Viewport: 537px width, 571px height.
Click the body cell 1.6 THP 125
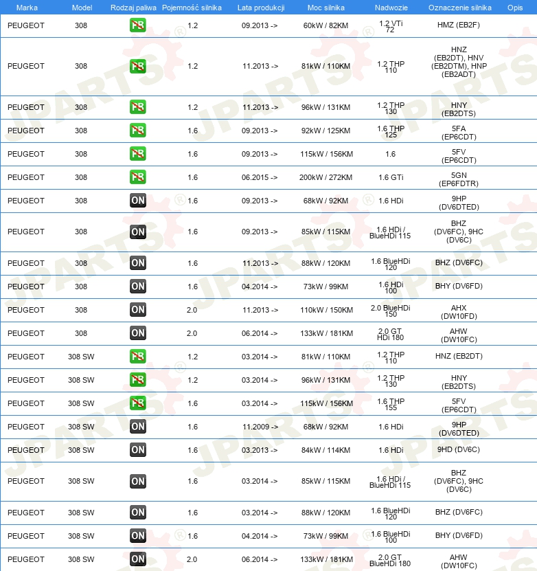[x=391, y=131]
